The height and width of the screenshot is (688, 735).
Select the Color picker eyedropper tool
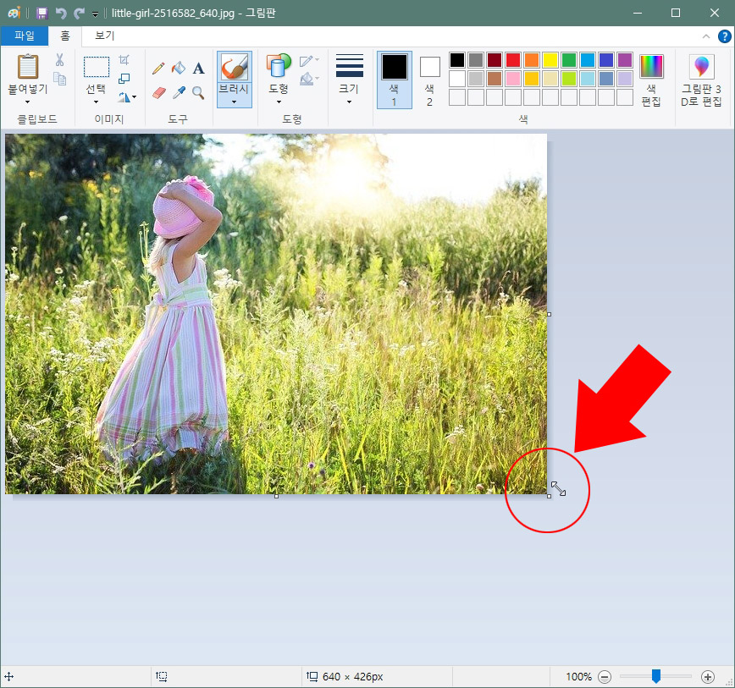pos(179,93)
